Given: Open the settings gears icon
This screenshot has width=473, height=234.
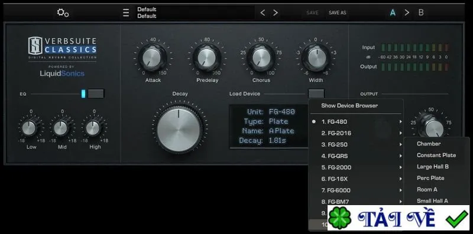Looking at the screenshot, I should coord(63,12).
